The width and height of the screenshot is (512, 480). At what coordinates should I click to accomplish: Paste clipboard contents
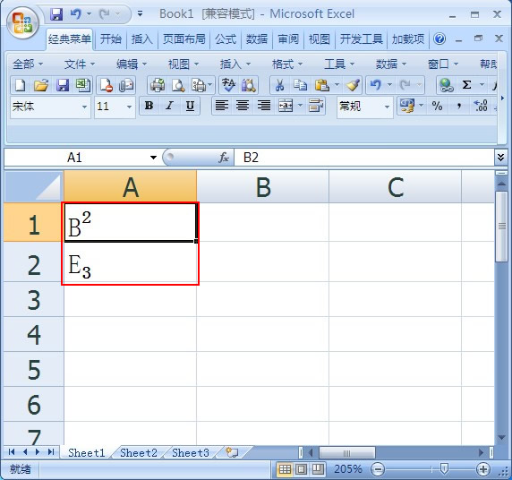[x=322, y=85]
